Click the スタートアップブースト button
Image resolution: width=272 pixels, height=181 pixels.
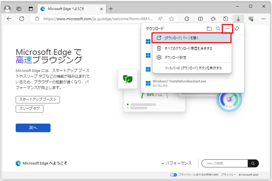click(x=38, y=99)
